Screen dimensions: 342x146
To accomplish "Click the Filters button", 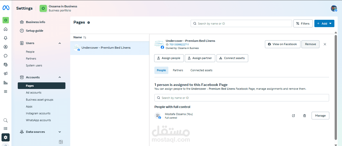I will pyautogui.click(x=303, y=24).
